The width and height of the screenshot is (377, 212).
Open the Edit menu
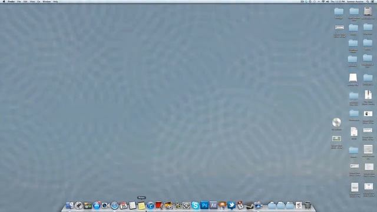coord(25,1)
